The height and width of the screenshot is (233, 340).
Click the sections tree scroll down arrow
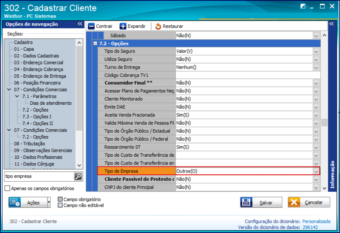(79, 166)
